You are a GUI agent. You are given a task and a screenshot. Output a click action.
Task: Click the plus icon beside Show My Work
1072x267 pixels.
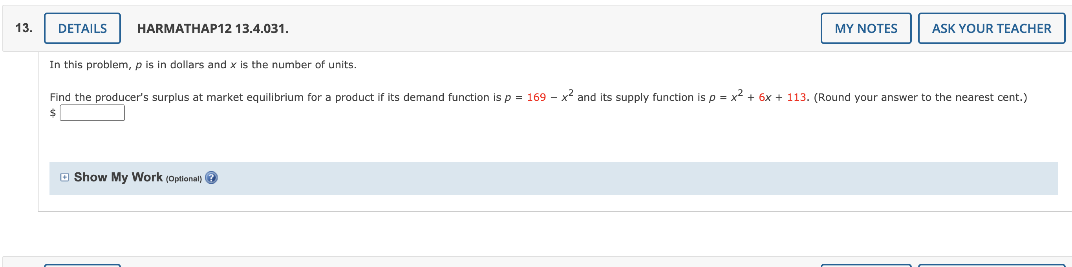[x=64, y=177]
